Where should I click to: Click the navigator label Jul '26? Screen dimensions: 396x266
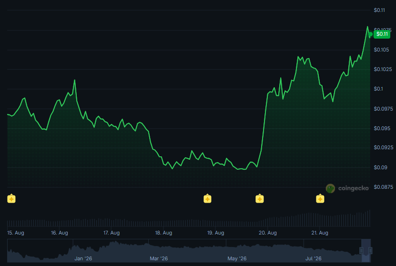pos(314,258)
